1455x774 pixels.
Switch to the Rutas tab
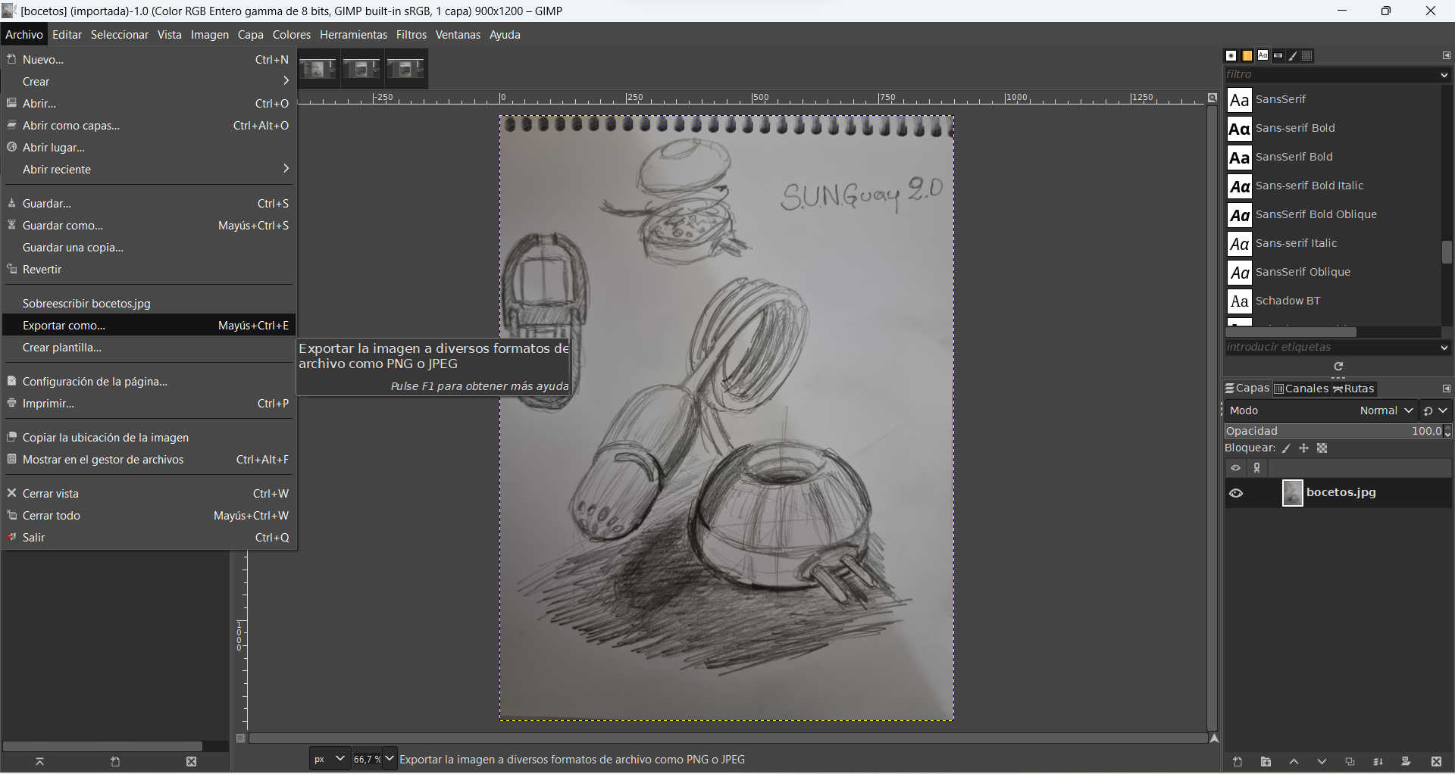[1354, 389]
